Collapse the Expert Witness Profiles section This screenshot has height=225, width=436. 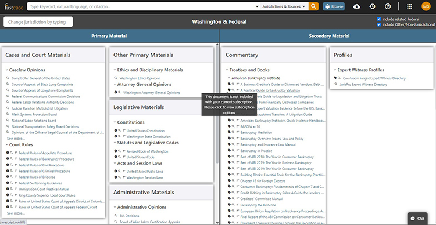335,70
